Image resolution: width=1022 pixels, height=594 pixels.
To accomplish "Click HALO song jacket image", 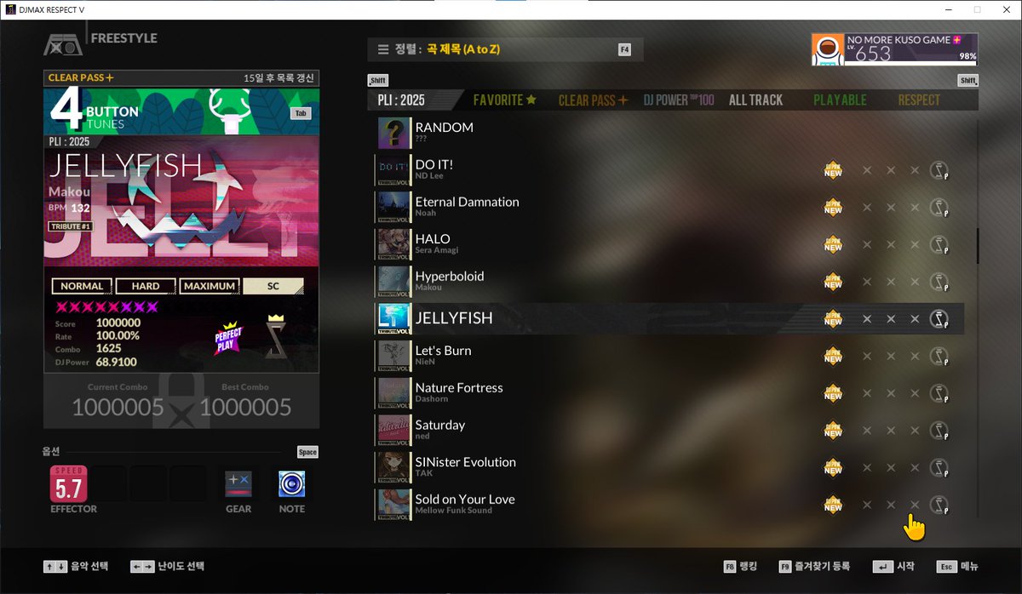I will (x=393, y=244).
